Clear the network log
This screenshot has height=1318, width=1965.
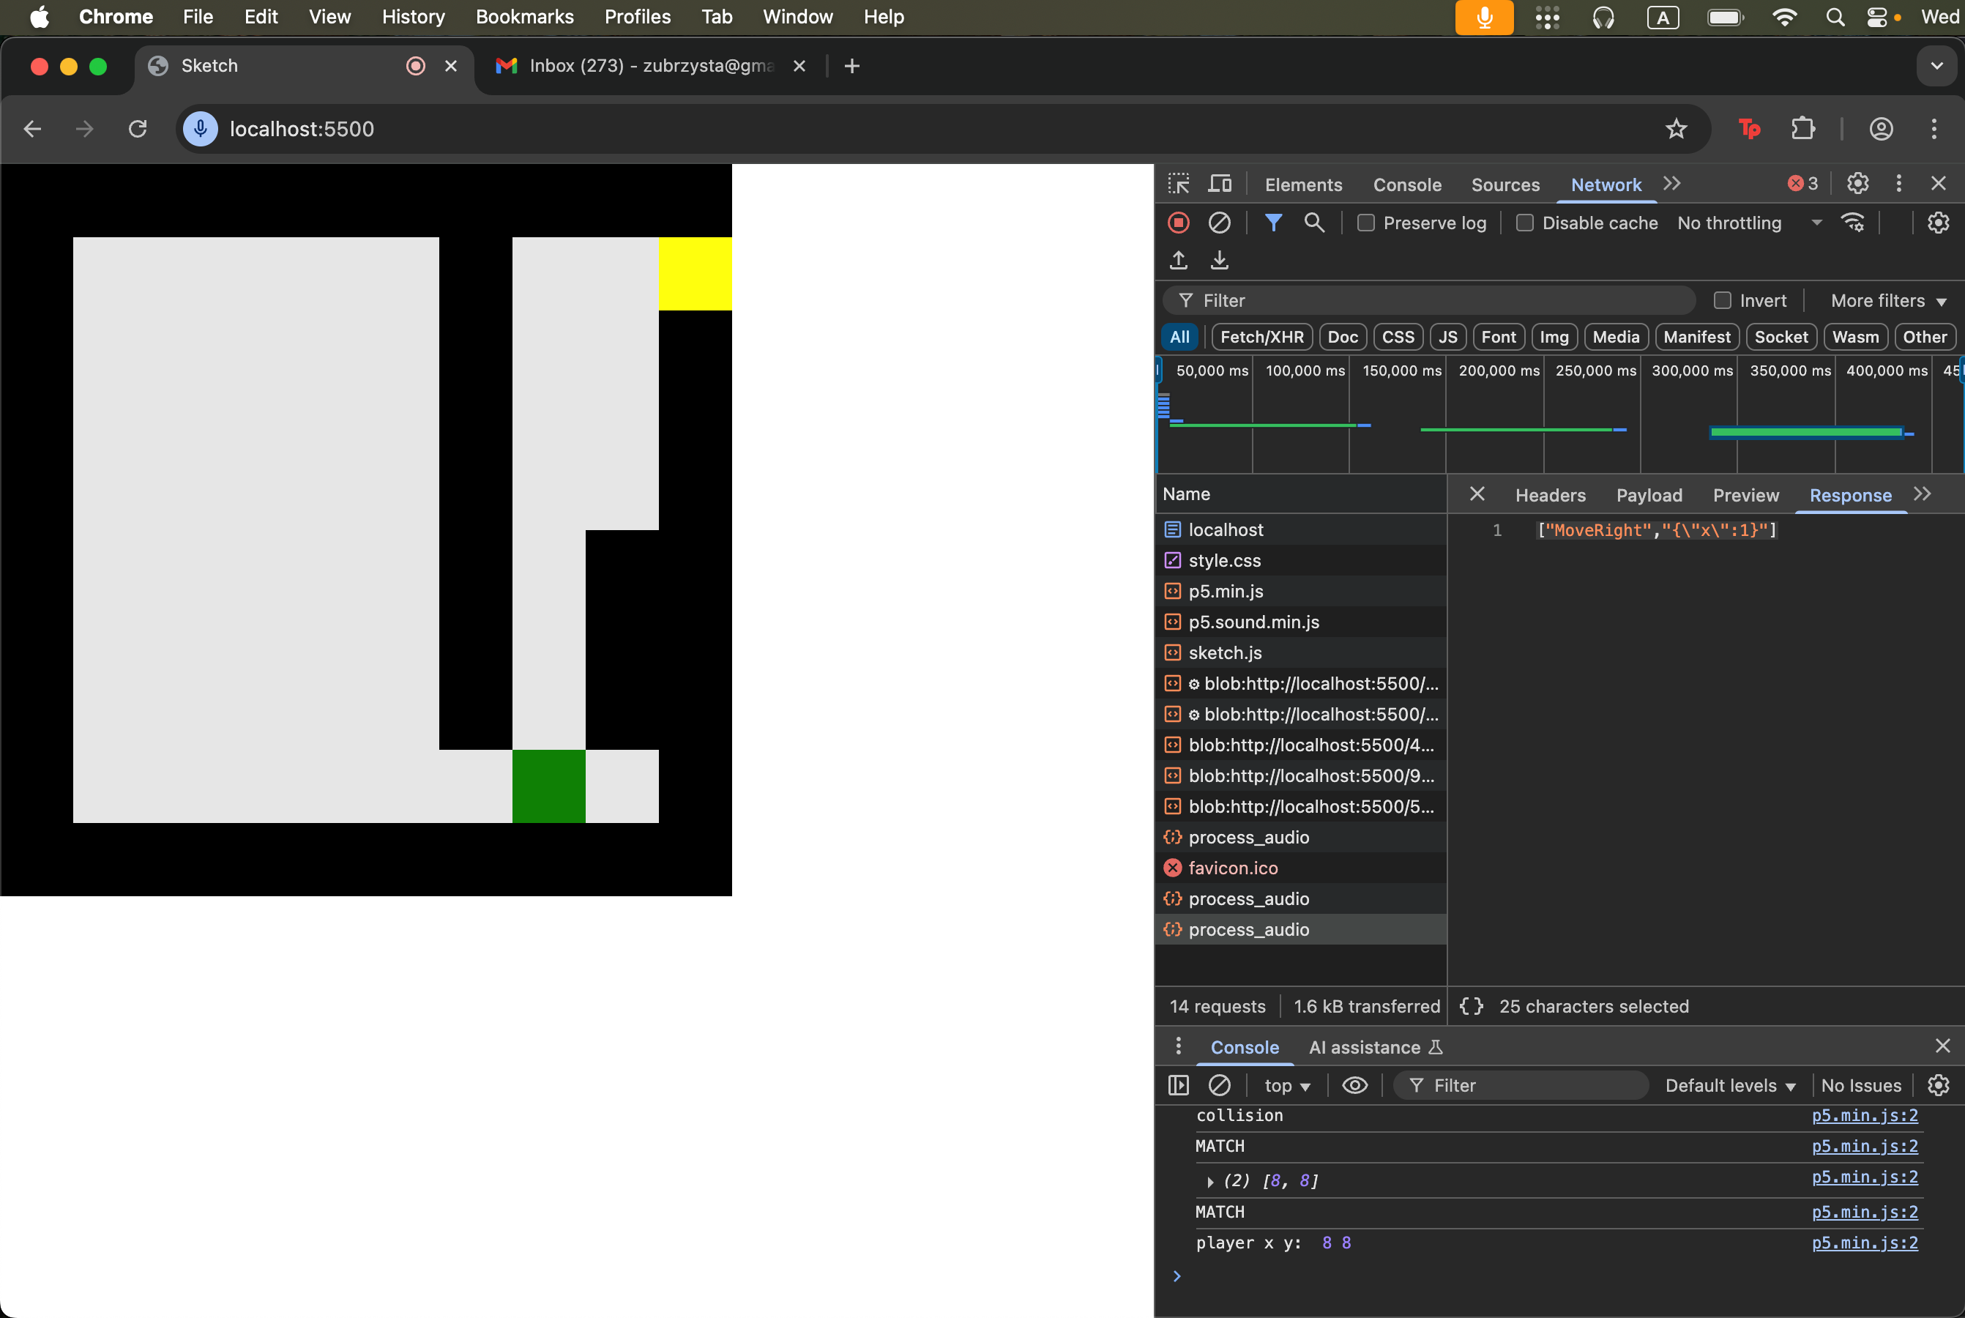pos(1219,223)
